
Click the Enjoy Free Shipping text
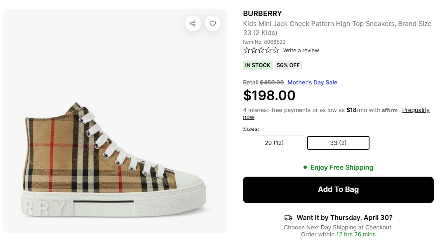pyautogui.click(x=341, y=167)
